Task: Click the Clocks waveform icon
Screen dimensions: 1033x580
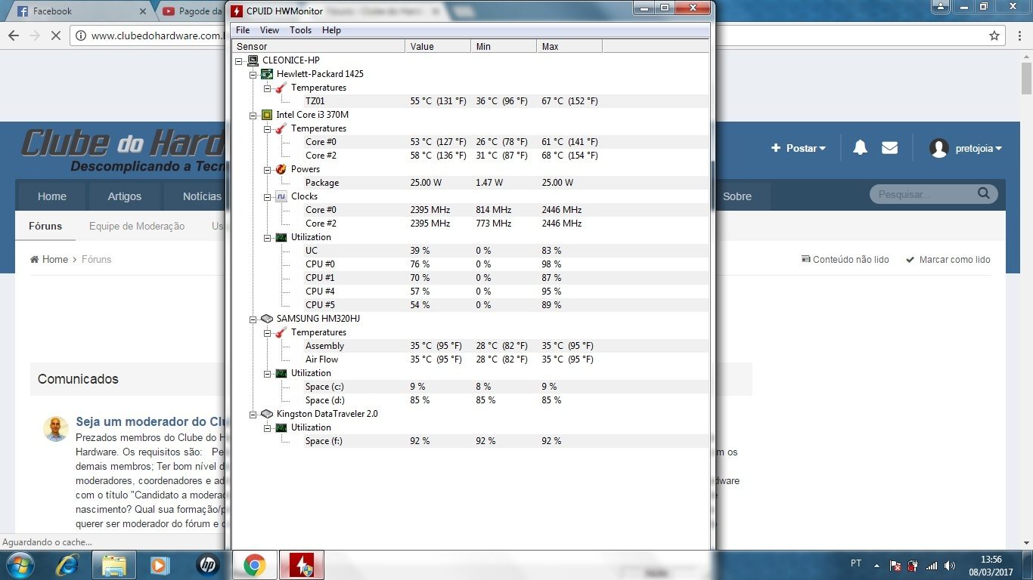Action: 281,196
